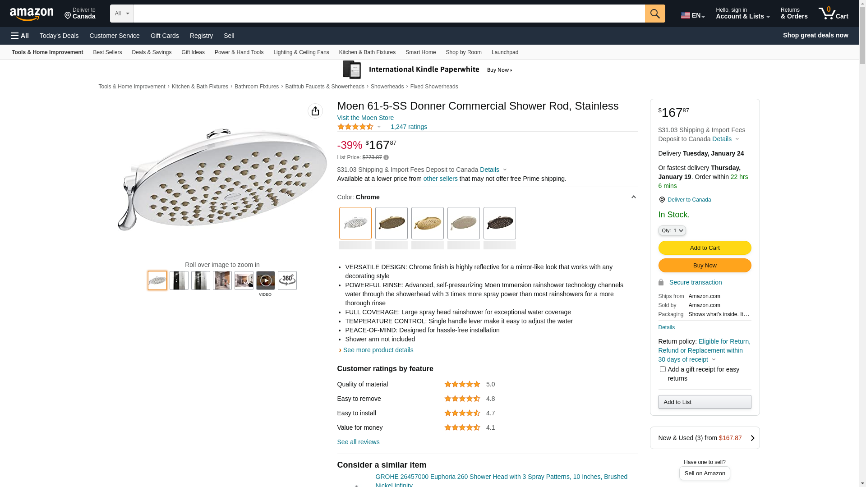Expand the star rating breakdown popover

click(379, 127)
